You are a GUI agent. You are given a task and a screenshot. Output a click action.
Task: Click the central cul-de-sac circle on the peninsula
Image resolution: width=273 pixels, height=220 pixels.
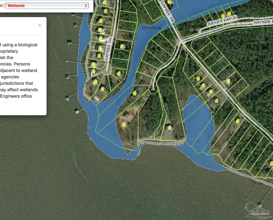coord(153,89)
